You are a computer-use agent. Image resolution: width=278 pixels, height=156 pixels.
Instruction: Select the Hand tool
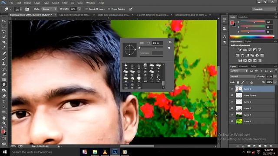(4, 117)
